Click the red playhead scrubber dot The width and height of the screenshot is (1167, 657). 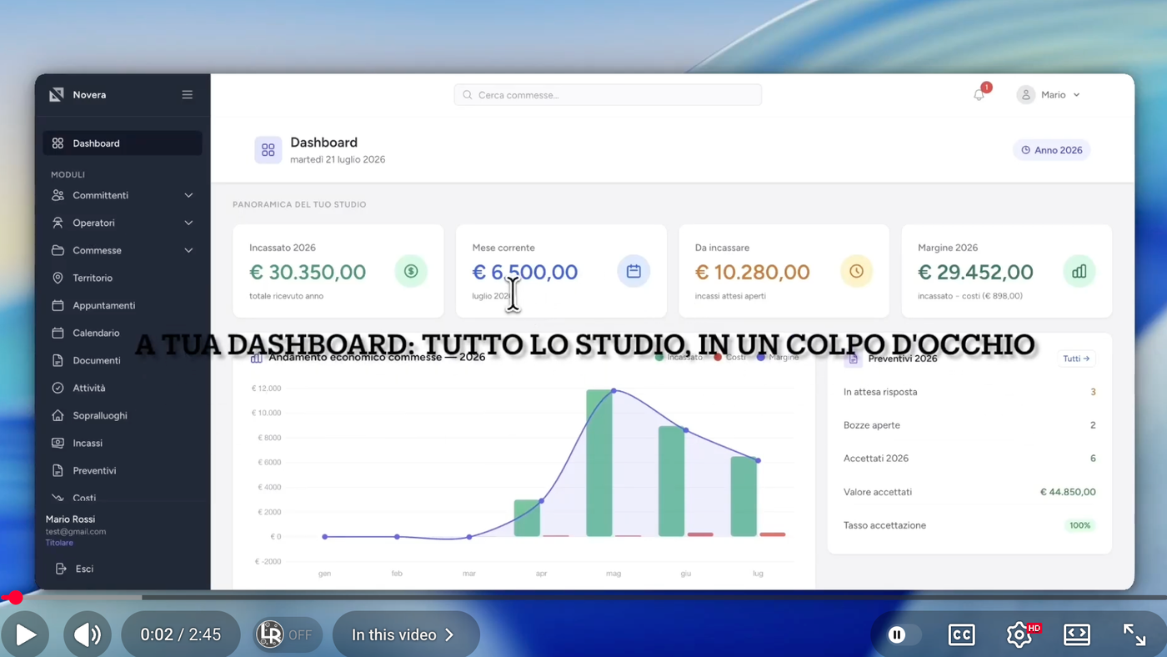(15, 597)
